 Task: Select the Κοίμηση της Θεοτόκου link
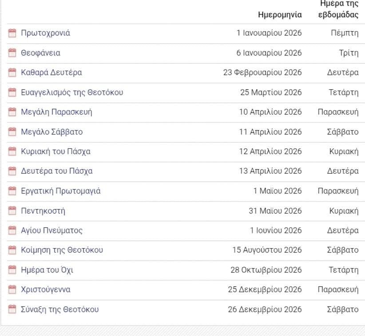[x=62, y=250]
